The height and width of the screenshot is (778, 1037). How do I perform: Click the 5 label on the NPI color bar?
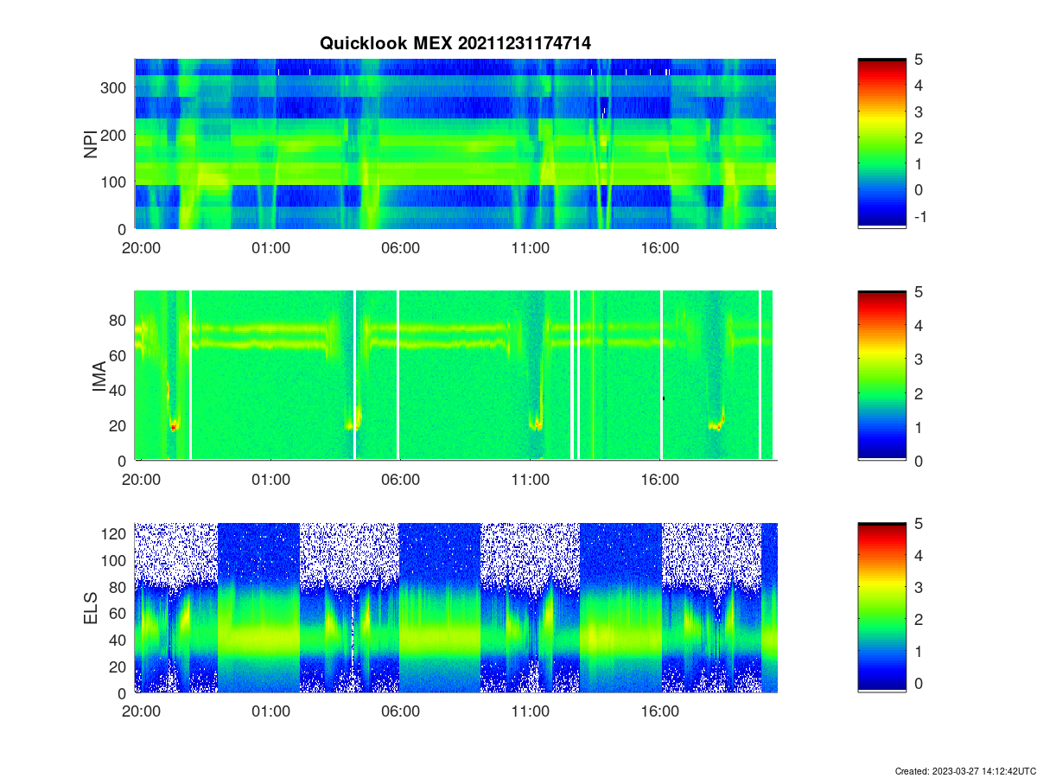[919, 59]
